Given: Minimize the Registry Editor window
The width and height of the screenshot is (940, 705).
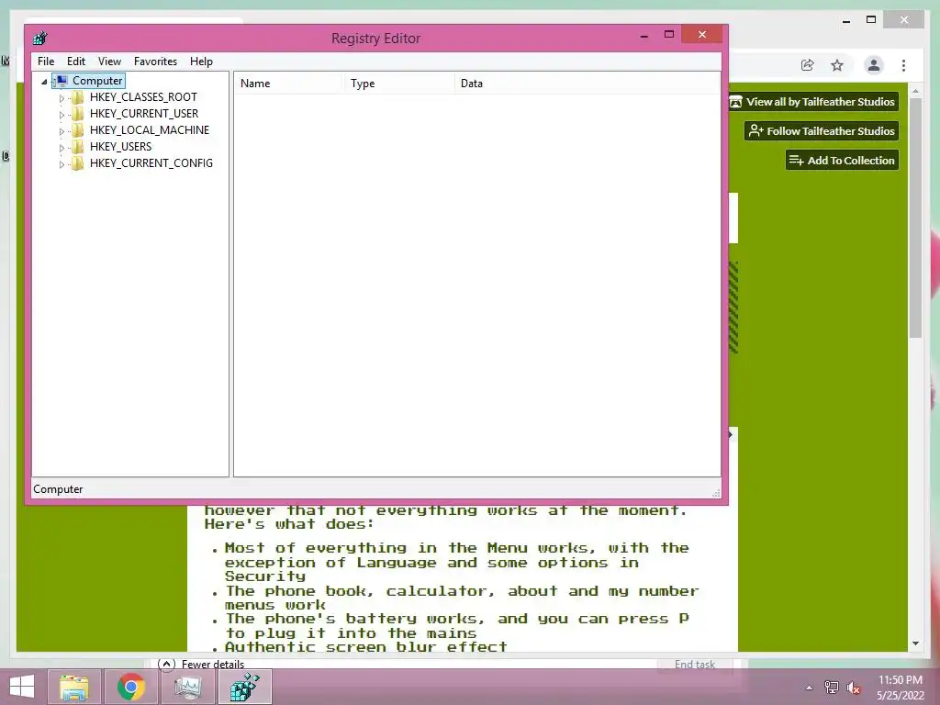Looking at the screenshot, I should 643,35.
